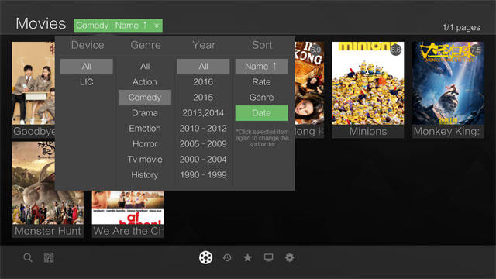Filter by years 2000 - 2004
The height and width of the screenshot is (279, 496).
pyautogui.click(x=203, y=160)
